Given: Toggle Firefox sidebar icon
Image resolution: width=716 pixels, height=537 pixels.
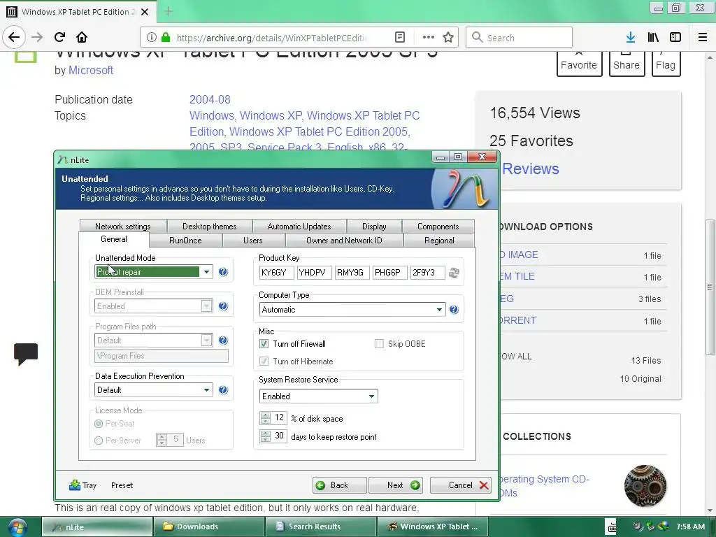Looking at the screenshot, I should click(x=675, y=37).
